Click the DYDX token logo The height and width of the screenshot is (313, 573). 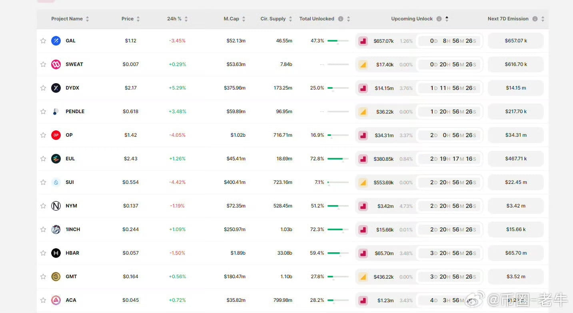[56, 88]
